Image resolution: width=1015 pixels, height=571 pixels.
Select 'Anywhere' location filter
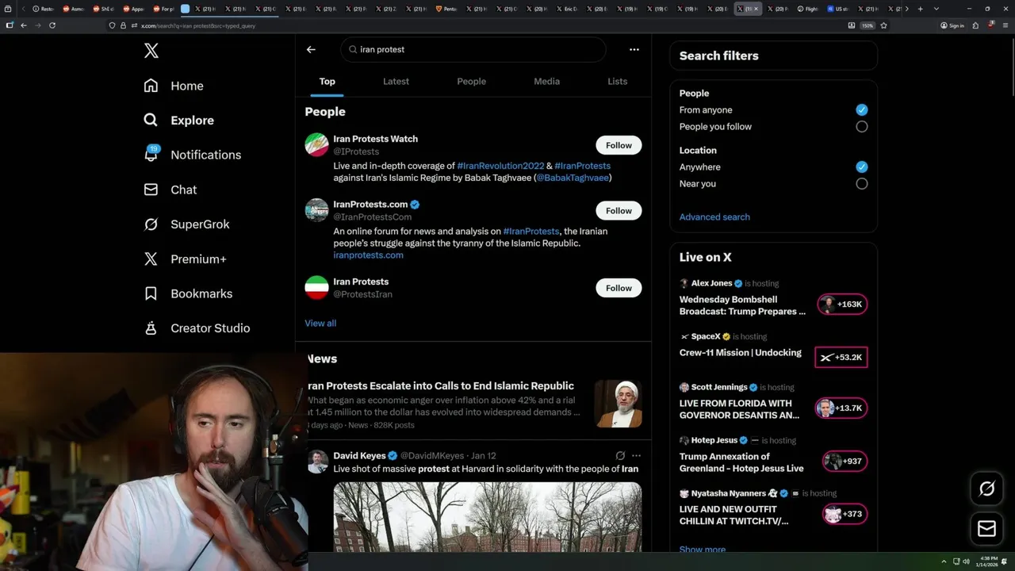tap(862, 167)
